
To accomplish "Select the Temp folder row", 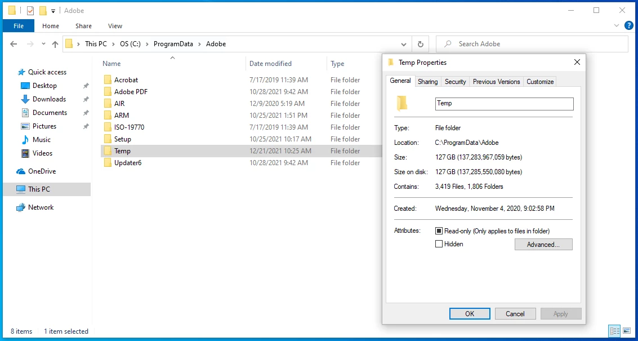I will [241, 150].
